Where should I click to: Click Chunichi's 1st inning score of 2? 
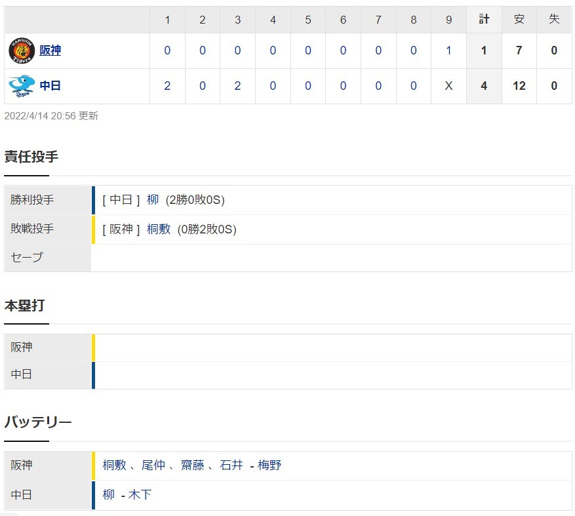[167, 86]
